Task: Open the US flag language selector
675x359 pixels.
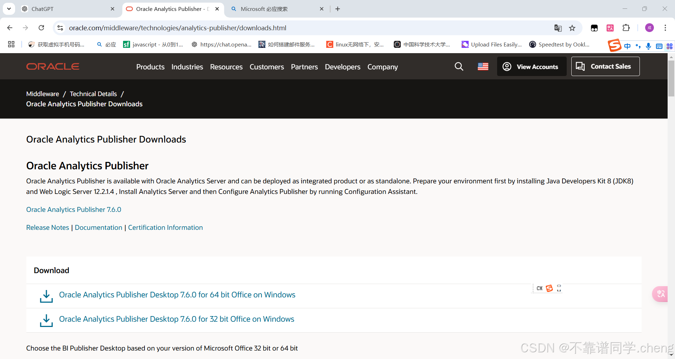Action: click(x=483, y=66)
